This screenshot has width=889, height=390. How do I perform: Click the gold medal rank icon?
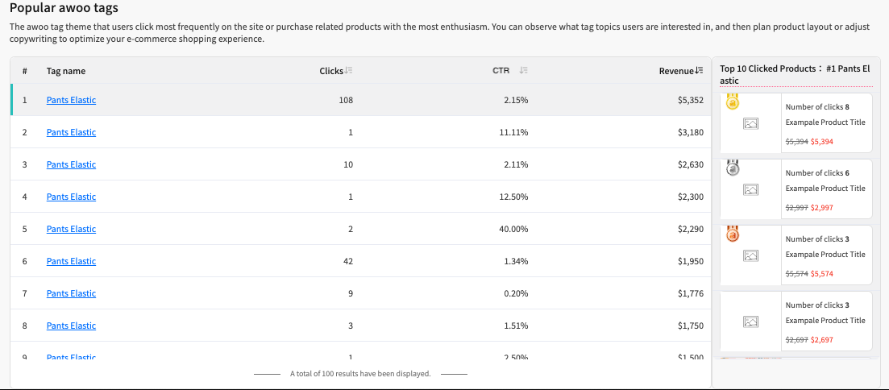point(733,102)
